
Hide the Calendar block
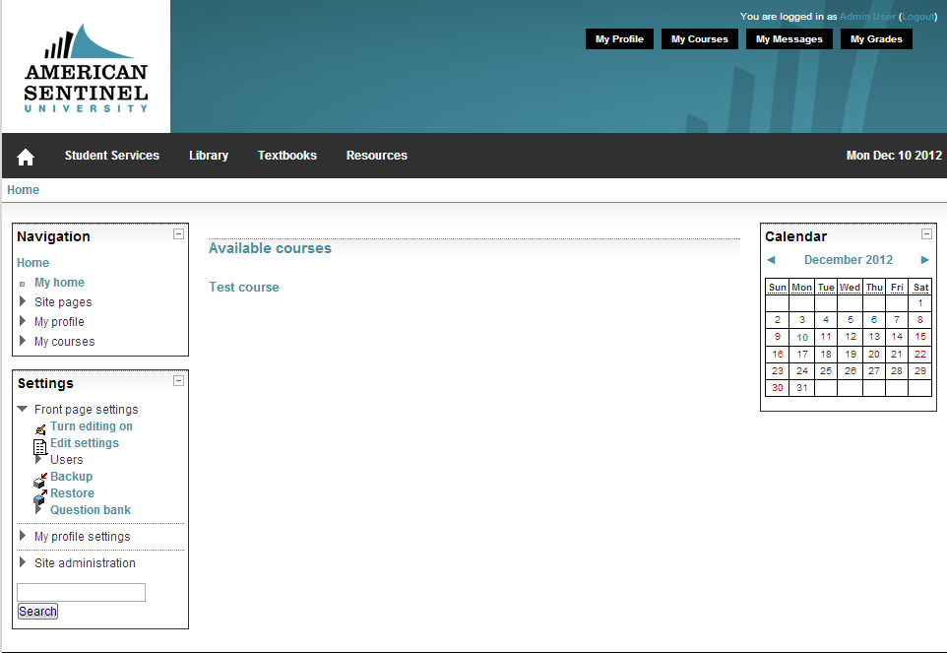point(926,233)
